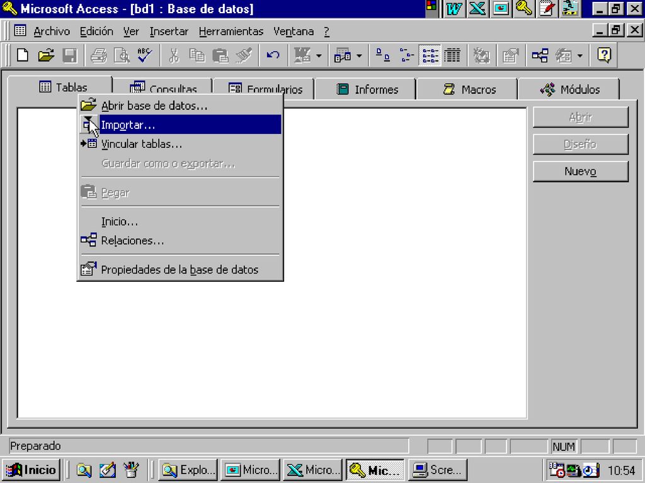Click the Diseño button
This screenshot has height=483, width=645.
[x=580, y=144]
